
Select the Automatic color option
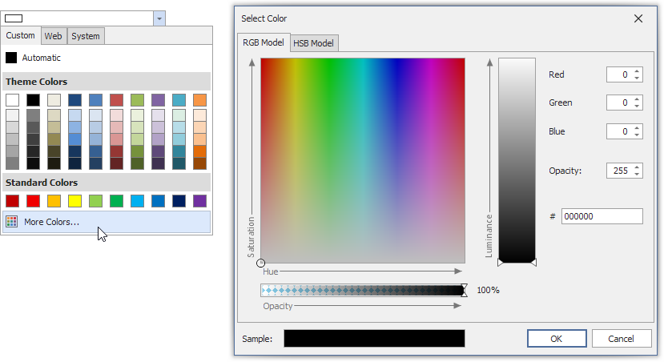[107, 58]
